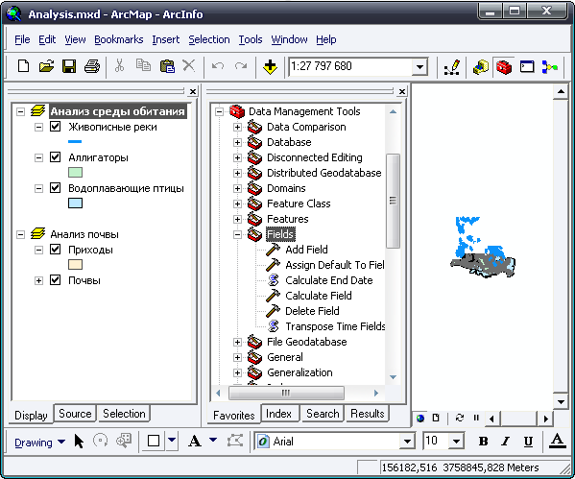This screenshot has width=575, height=479.
Task: Open the font size dropdown
Action: pyautogui.click(x=456, y=442)
